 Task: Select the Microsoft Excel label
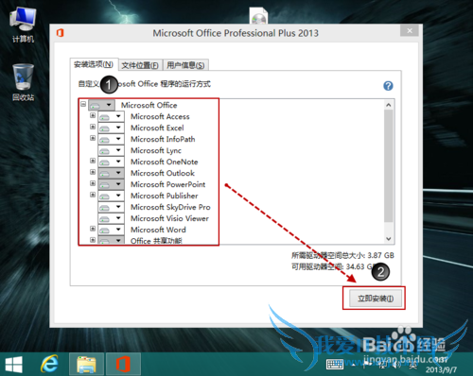tap(157, 128)
